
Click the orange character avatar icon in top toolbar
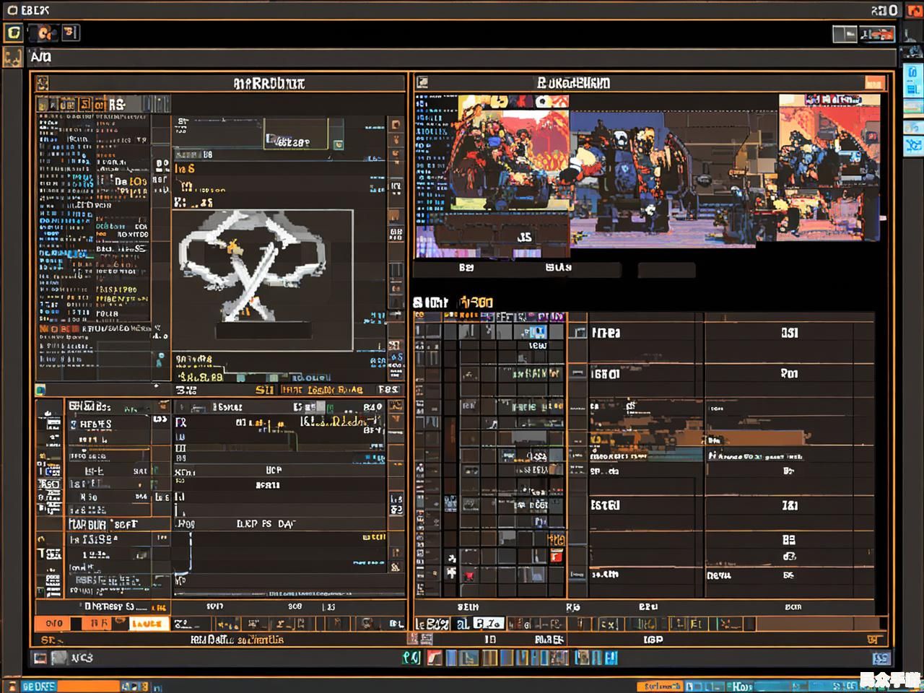(x=45, y=32)
